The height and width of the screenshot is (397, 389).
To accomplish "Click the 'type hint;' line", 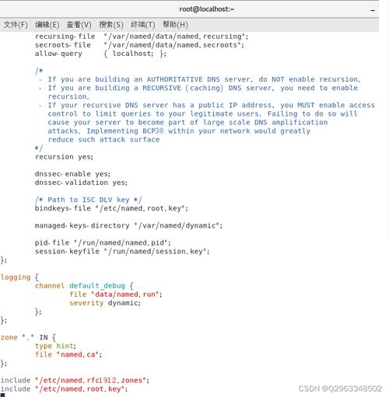I will (x=55, y=346).
